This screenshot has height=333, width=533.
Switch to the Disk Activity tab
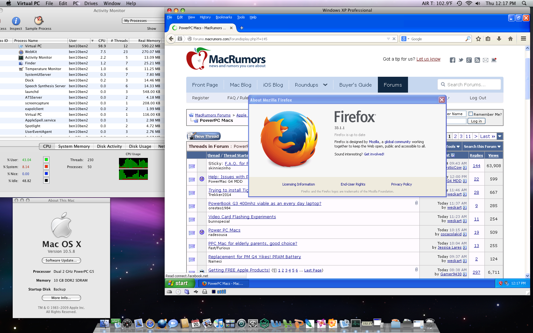coord(109,146)
